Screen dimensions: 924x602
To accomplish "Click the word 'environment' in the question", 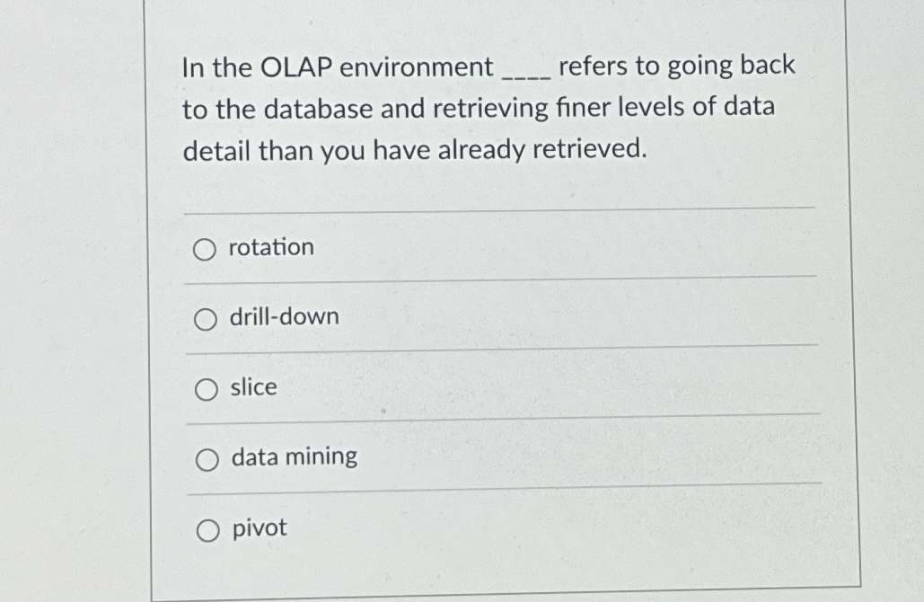I will [417, 66].
